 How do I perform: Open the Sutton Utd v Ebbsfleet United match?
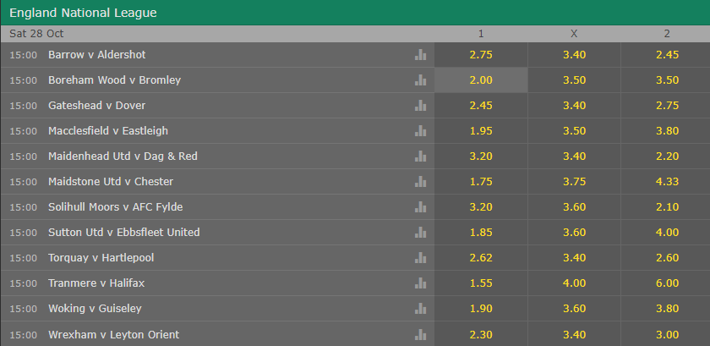(124, 233)
